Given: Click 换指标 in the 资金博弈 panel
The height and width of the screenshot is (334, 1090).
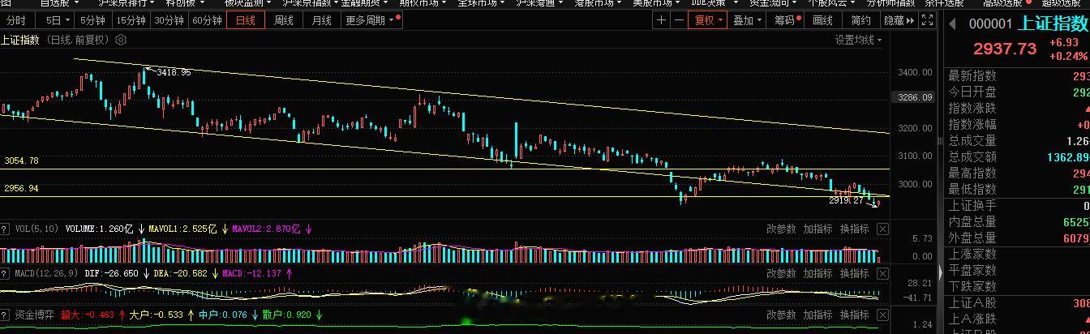Looking at the screenshot, I should pos(854,315).
